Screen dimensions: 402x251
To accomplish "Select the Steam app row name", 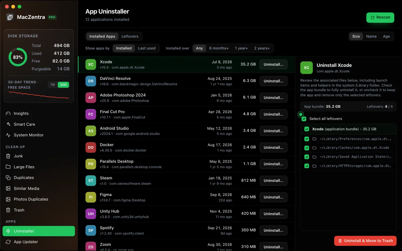I will click(106, 178).
